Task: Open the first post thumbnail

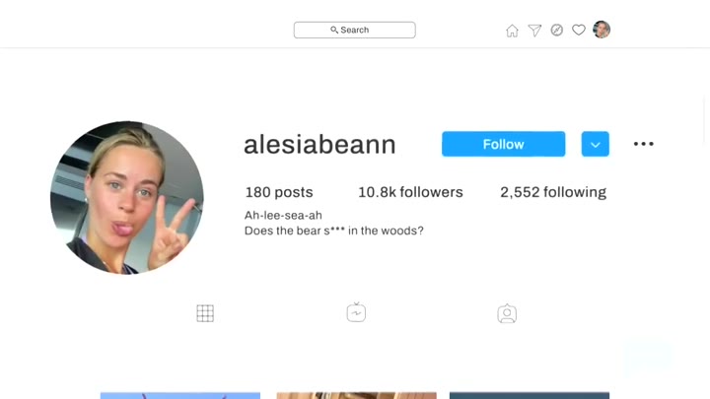Action: [180, 396]
